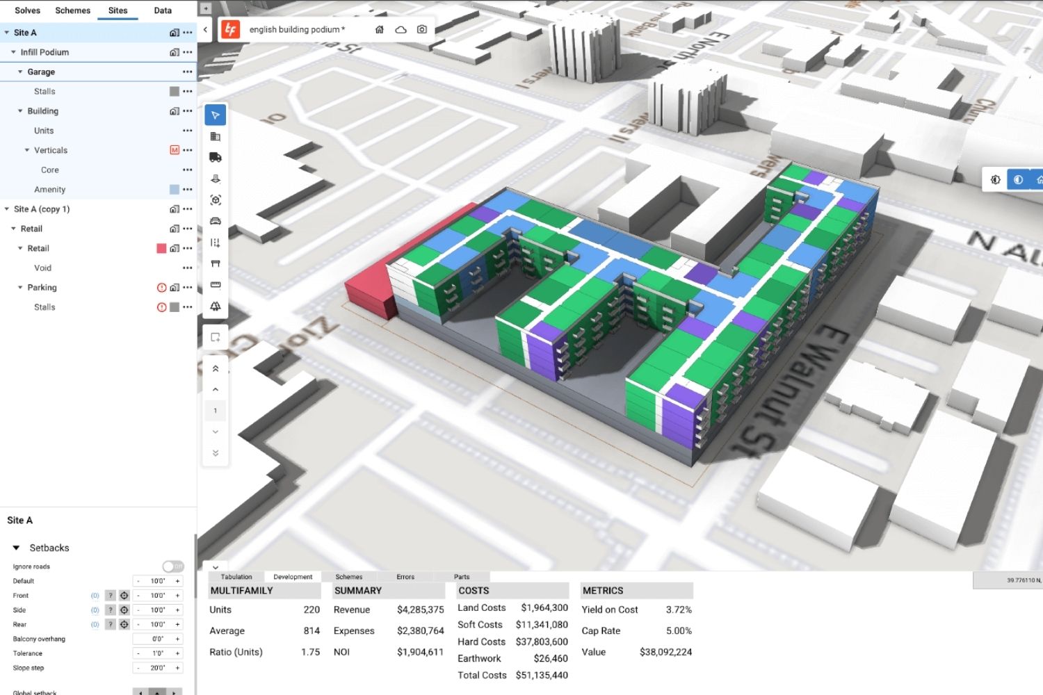Toggle the question mark option beside Front setback

point(110,595)
